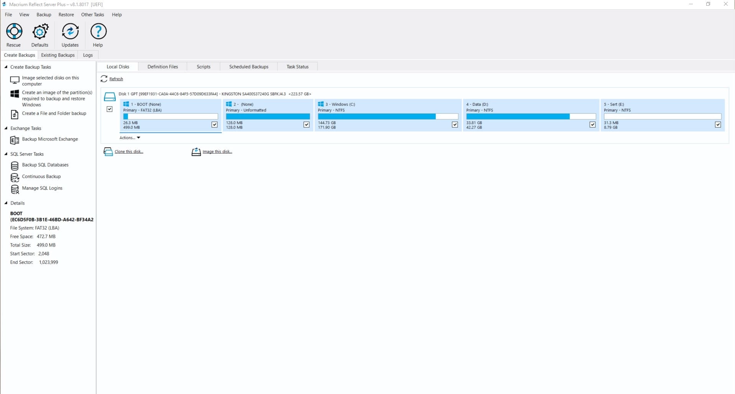Collapse the Details section
Screen dimensions: 735x394
pos(6,203)
